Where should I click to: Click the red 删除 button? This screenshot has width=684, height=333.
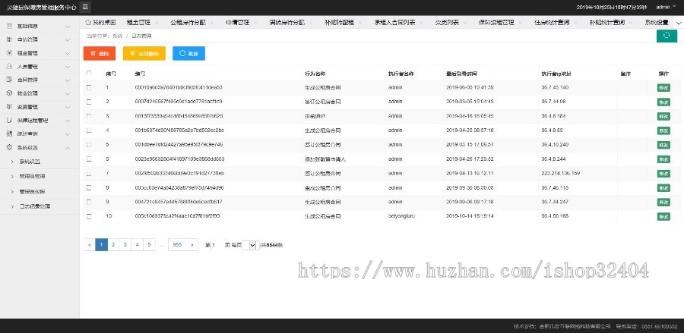(x=99, y=54)
